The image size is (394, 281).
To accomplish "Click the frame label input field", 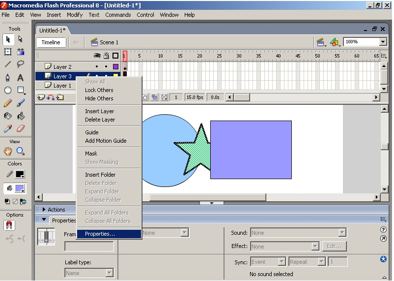I will tap(89, 246).
